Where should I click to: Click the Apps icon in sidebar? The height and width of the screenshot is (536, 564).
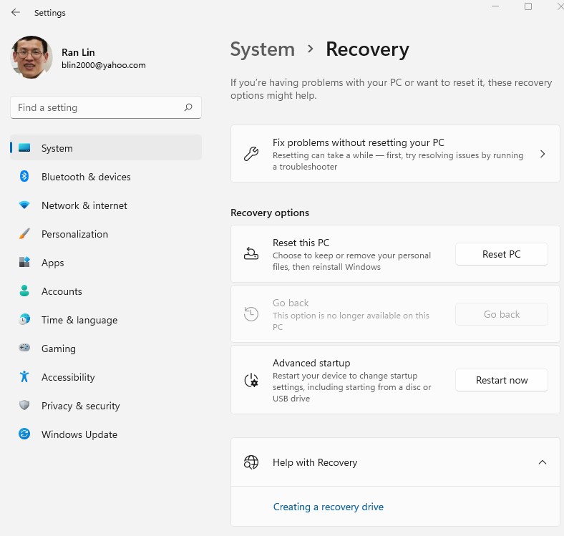coord(24,262)
